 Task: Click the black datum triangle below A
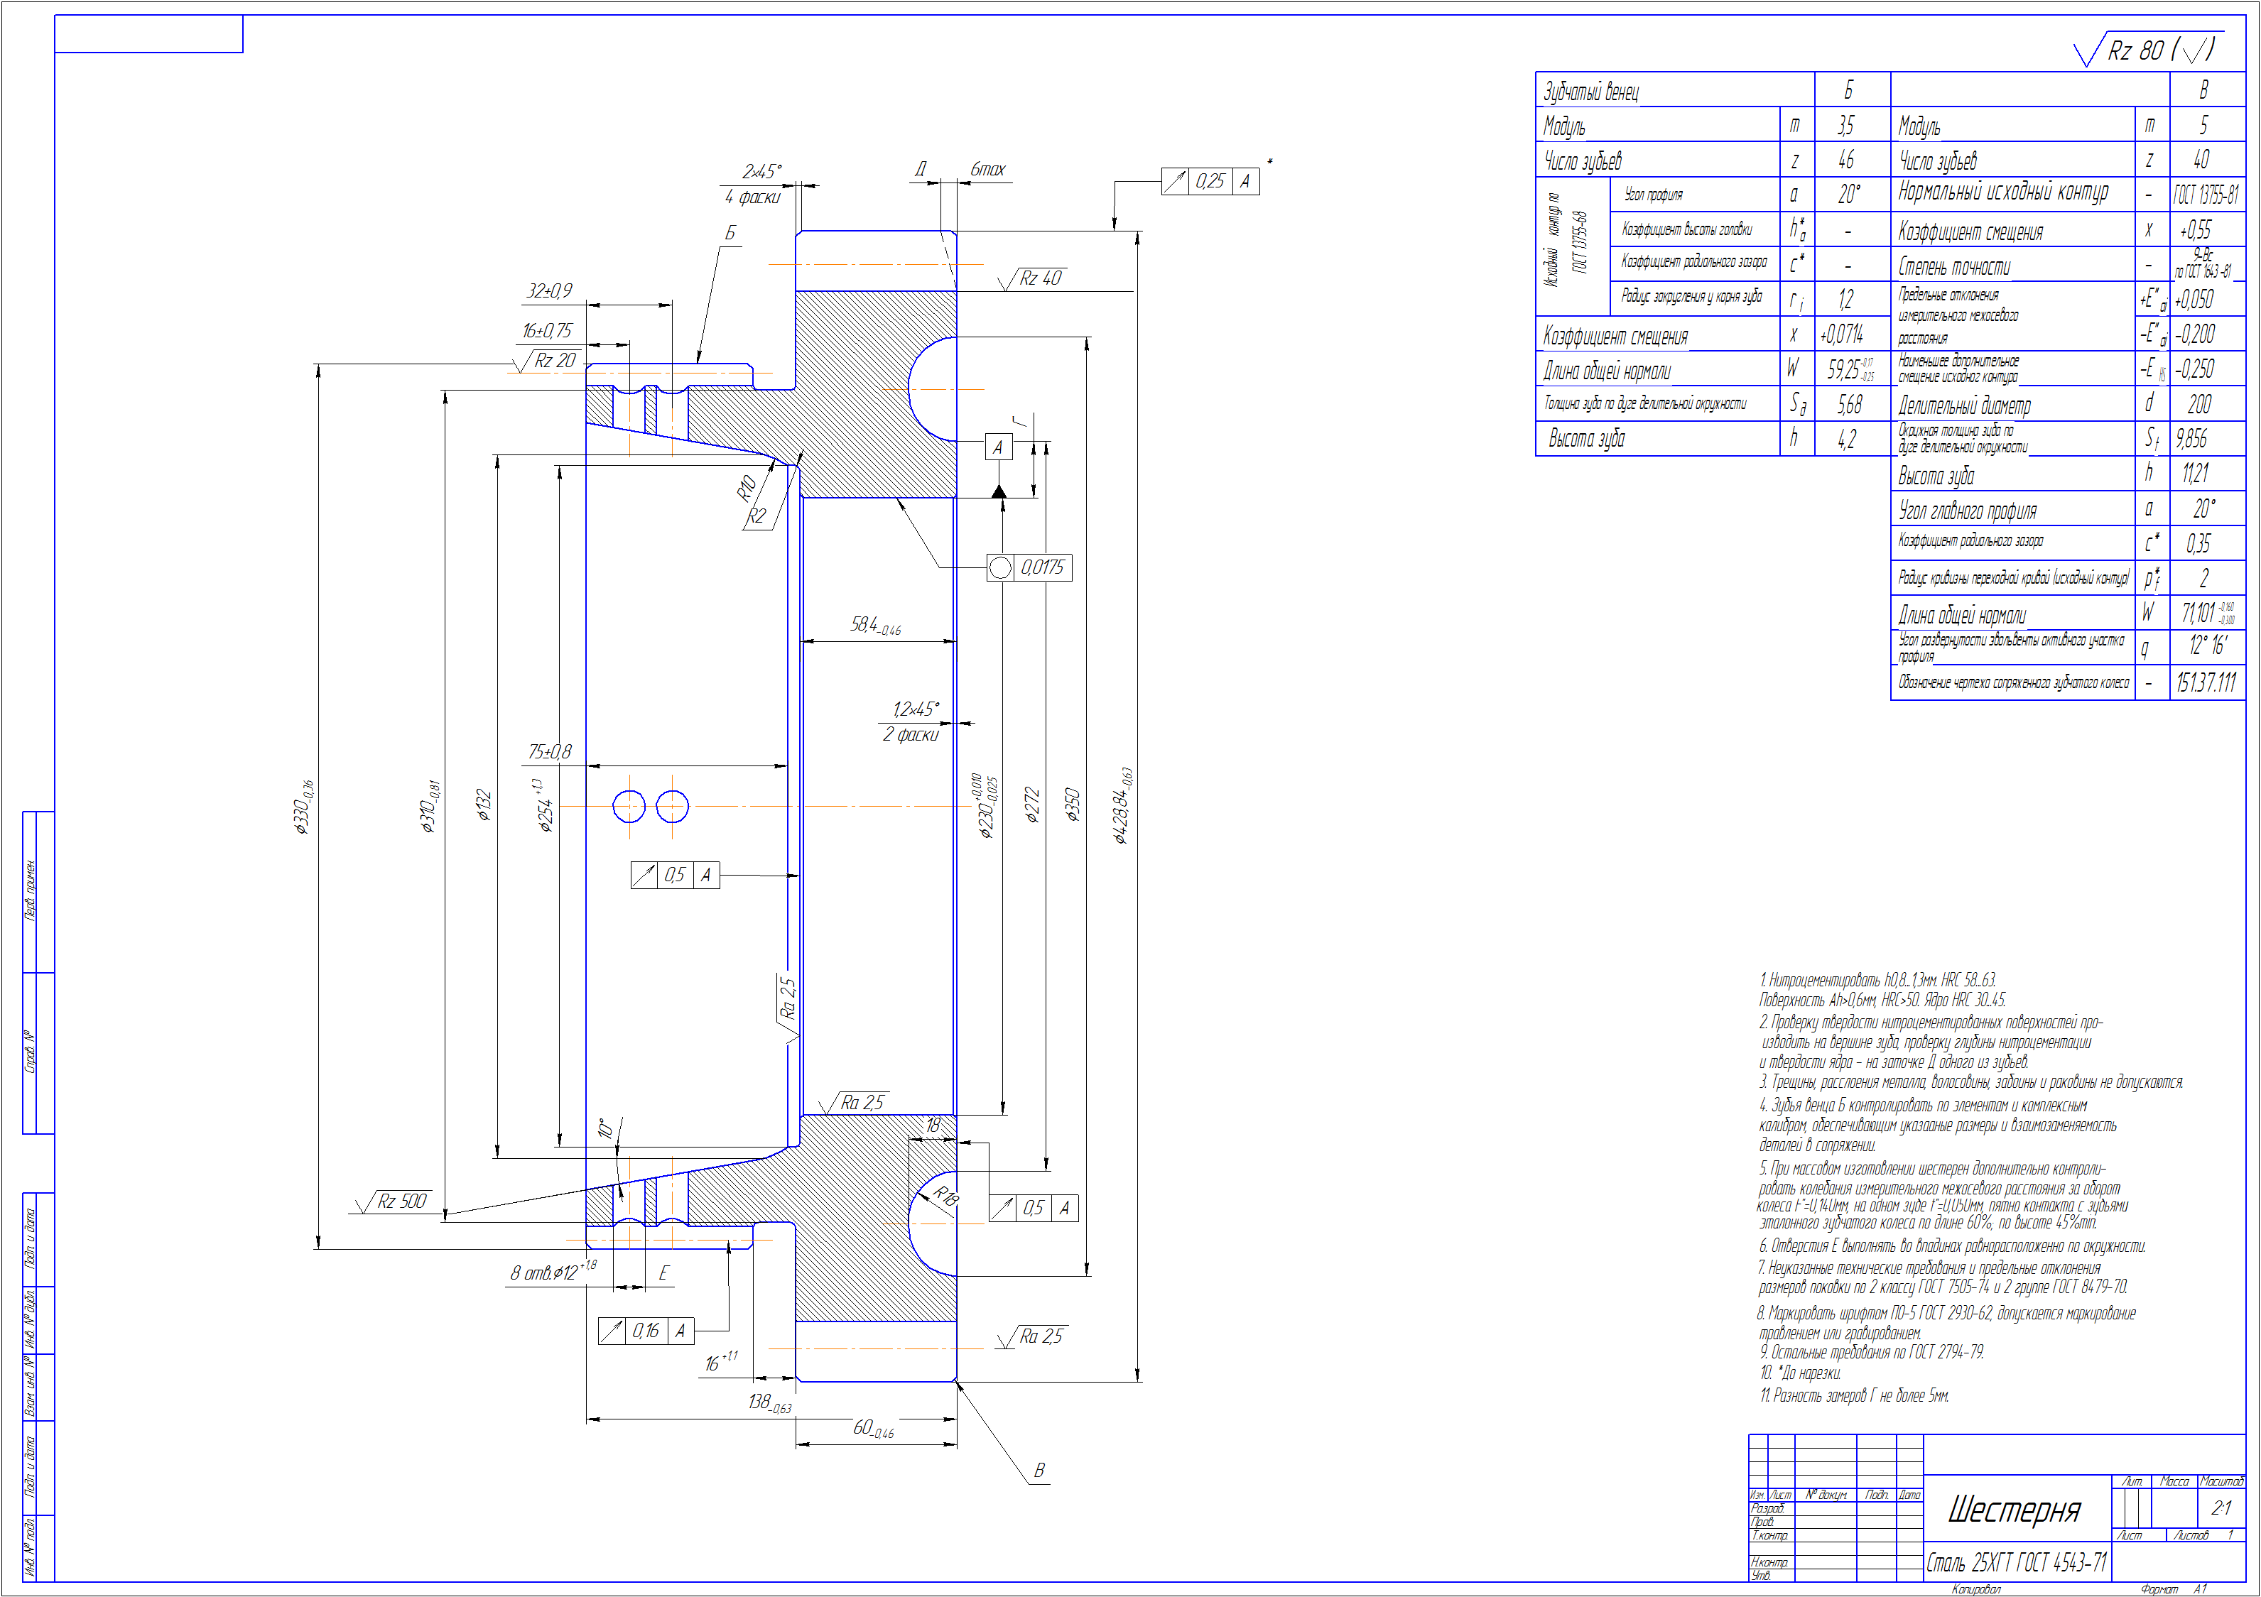(x=999, y=491)
